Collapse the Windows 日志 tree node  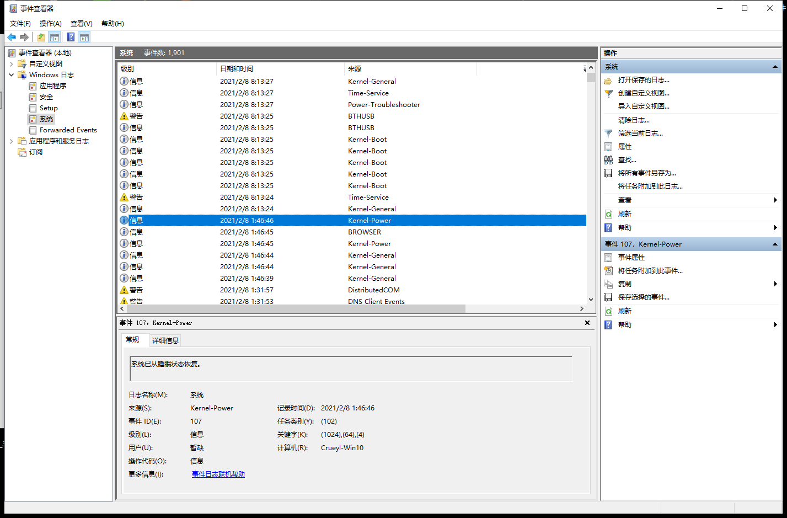click(x=12, y=75)
